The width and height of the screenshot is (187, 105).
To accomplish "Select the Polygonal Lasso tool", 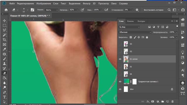I will (x=4, y=30).
